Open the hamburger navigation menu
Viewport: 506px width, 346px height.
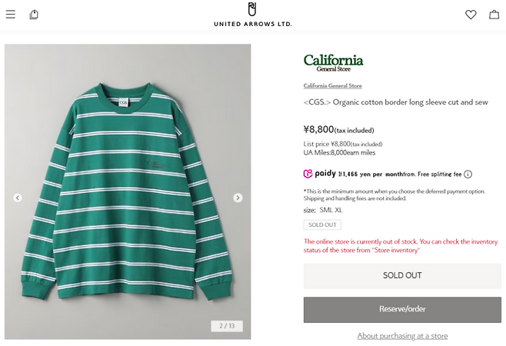point(11,15)
